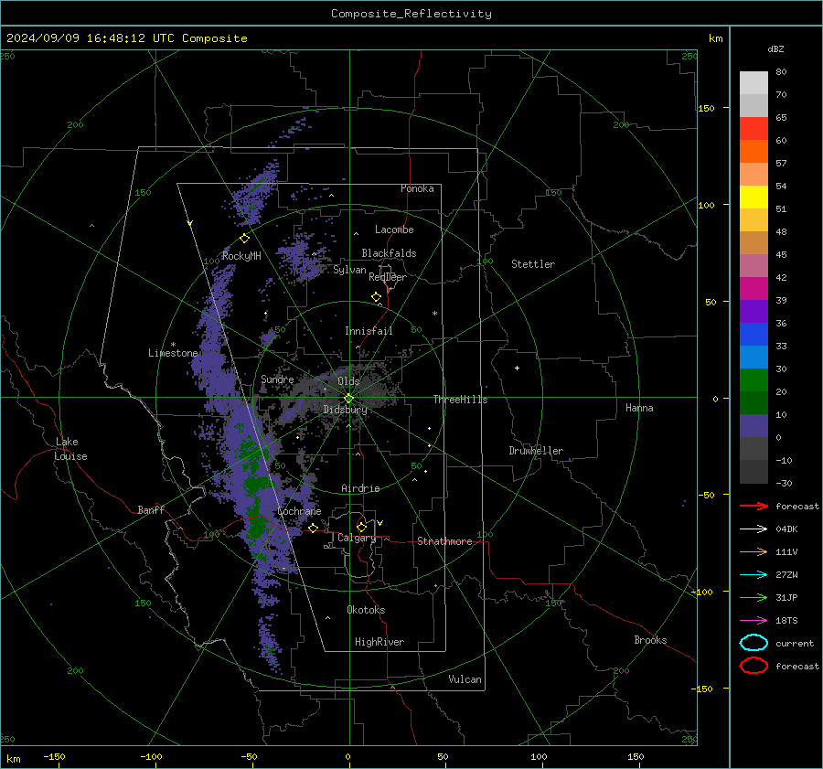The height and width of the screenshot is (769, 823).
Task: Select the white 04DK arrow legend icon
Action: pyautogui.click(x=754, y=529)
